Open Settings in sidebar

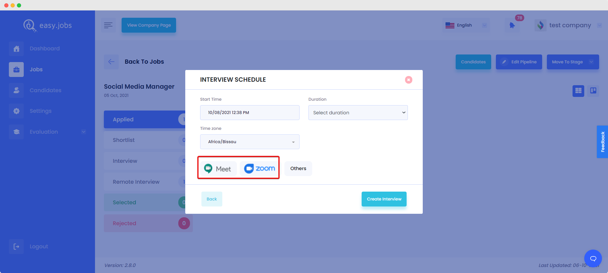(x=41, y=111)
